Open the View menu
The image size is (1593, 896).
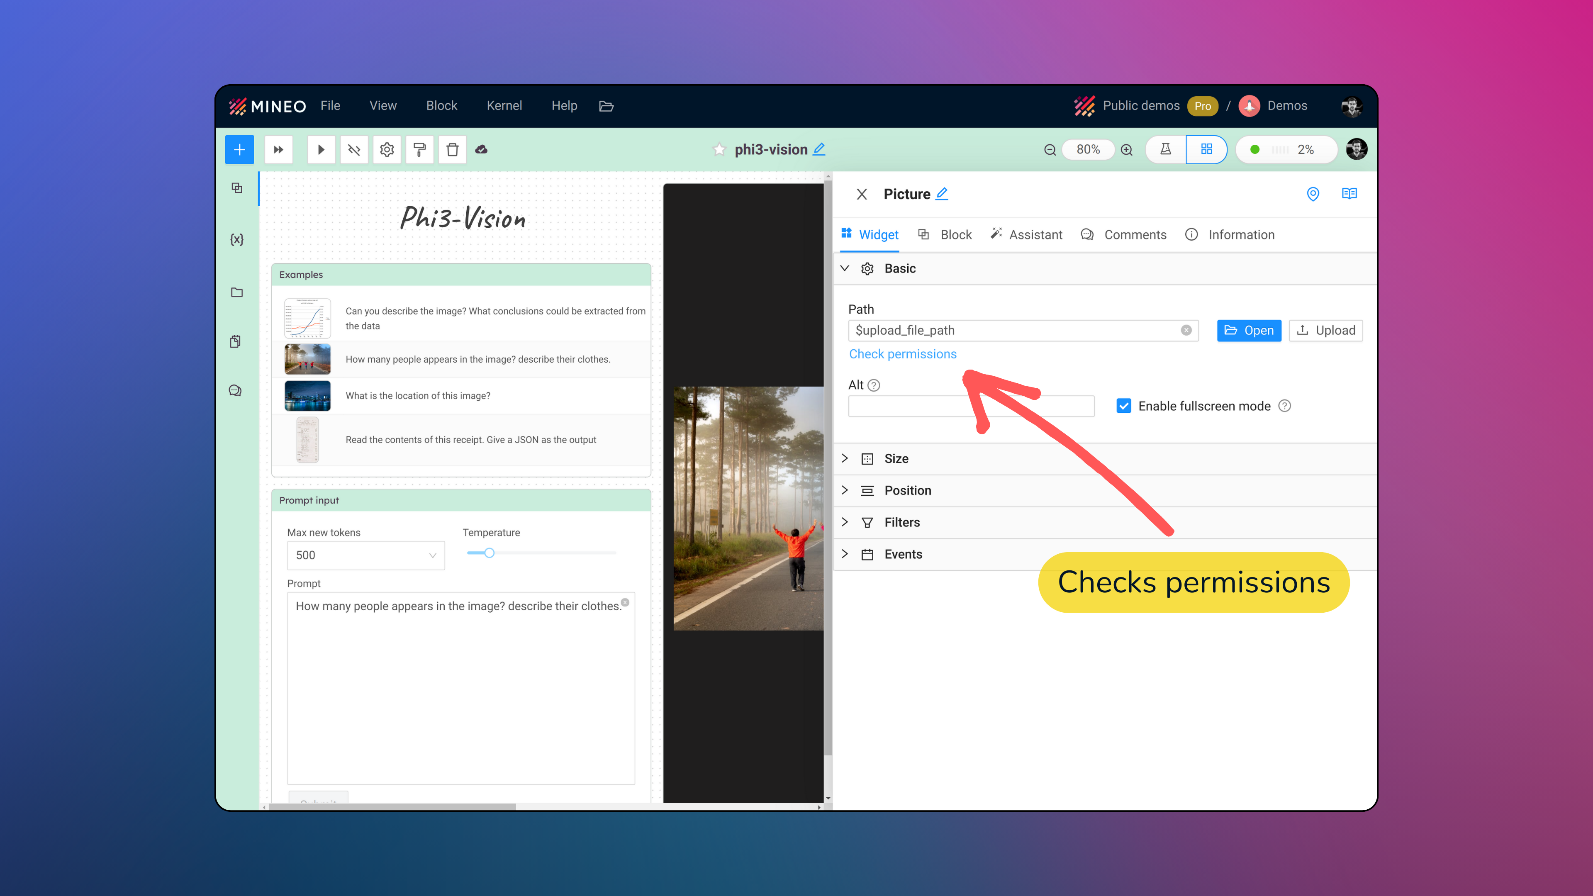[383, 106]
